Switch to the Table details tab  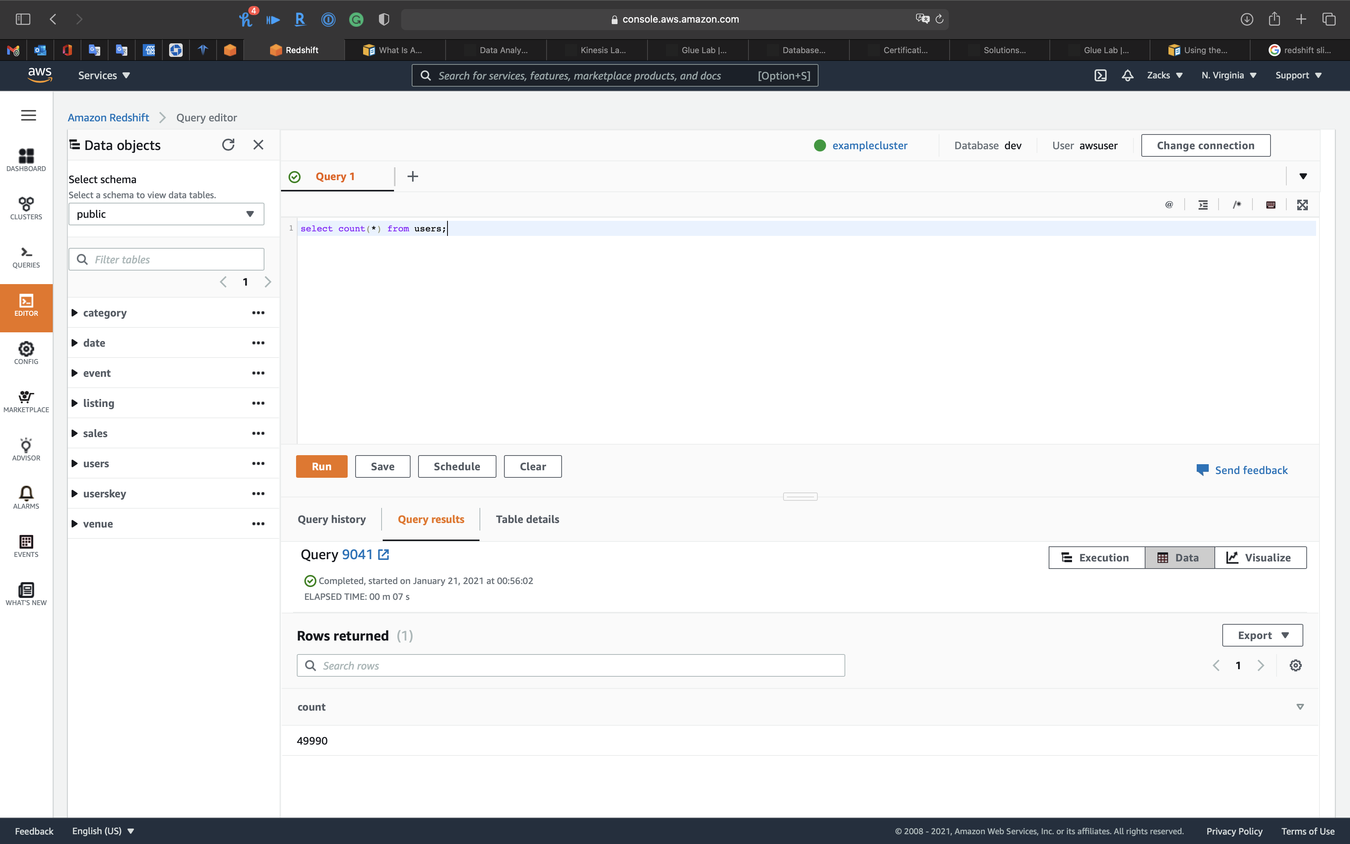coord(527,519)
